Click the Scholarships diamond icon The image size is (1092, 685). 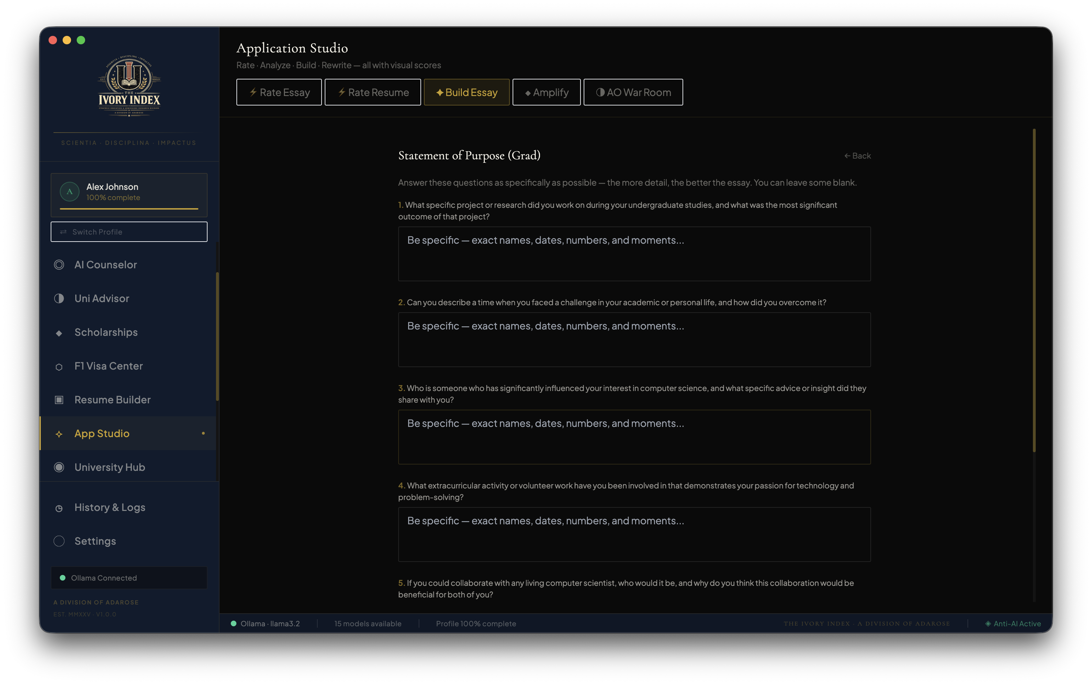click(x=59, y=333)
